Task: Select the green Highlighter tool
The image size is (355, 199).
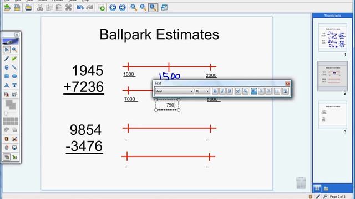Action: click(x=14, y=59)
